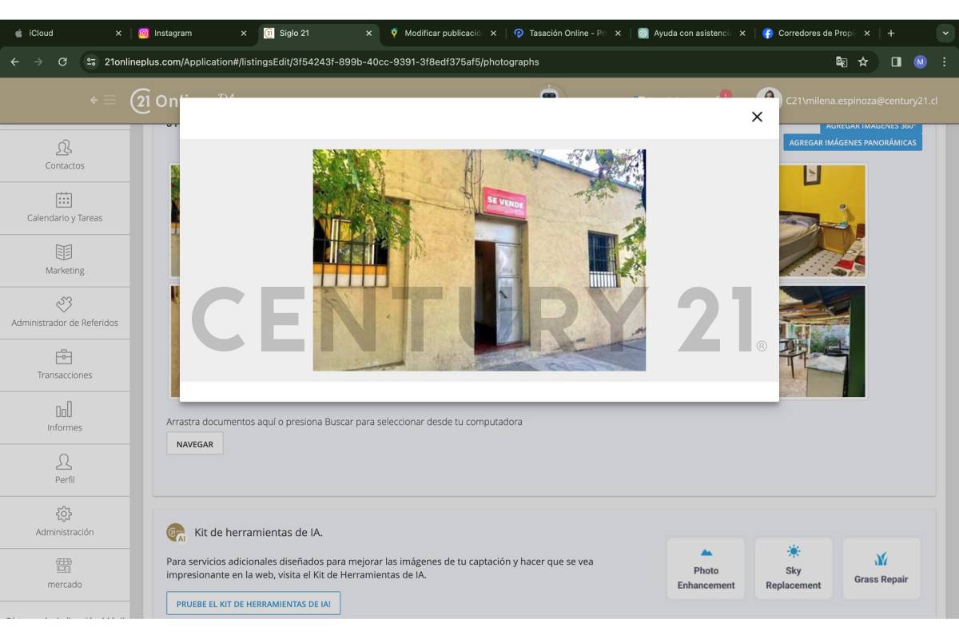This screenshot has width=959, height=639.
Task: Open Perfil in the sidebar
Action: tap(65, 470)
